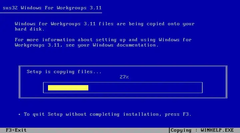Click the WINHELP.EXE filename in the status bar

[x=217, y=130]
